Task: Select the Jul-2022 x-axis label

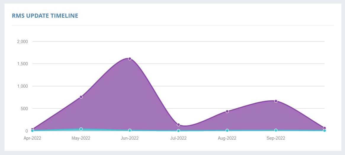Action: coord(178,138)
